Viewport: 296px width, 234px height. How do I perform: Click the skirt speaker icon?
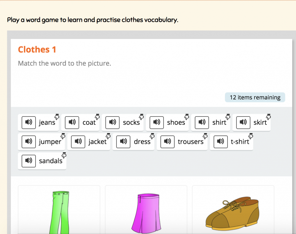coord(243,122)
